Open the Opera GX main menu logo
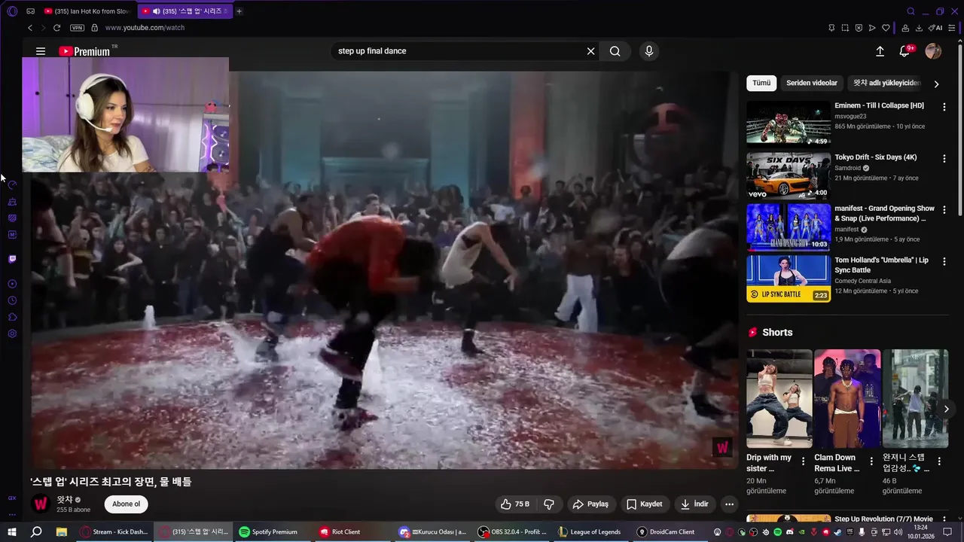Screen dimensions: 964x542 point(12,11)
